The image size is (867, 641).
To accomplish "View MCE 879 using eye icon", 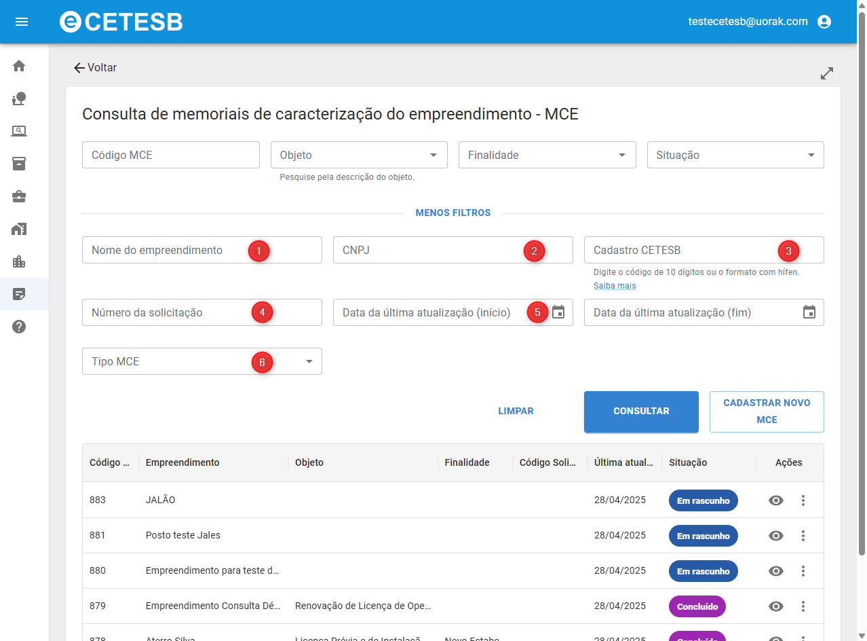I will pyautogui.click(x=776, y=606).
